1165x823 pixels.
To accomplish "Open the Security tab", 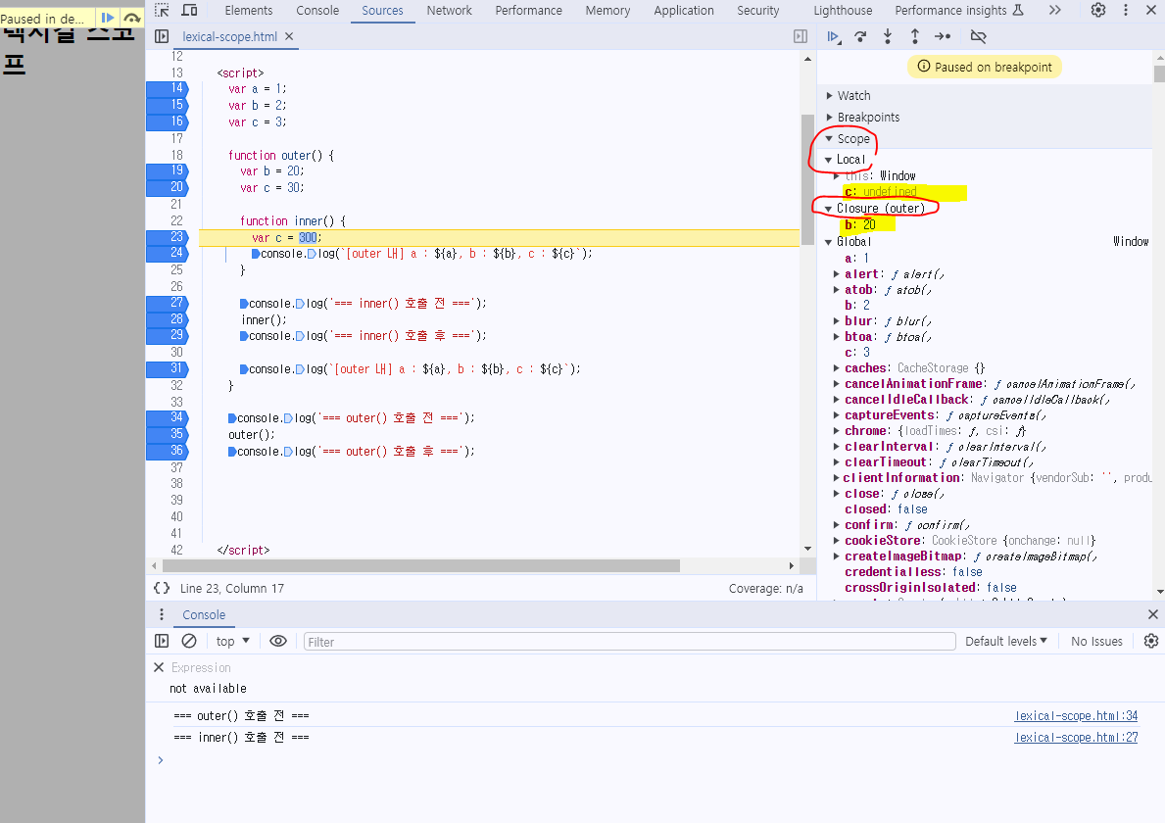I will coord(757,11).
